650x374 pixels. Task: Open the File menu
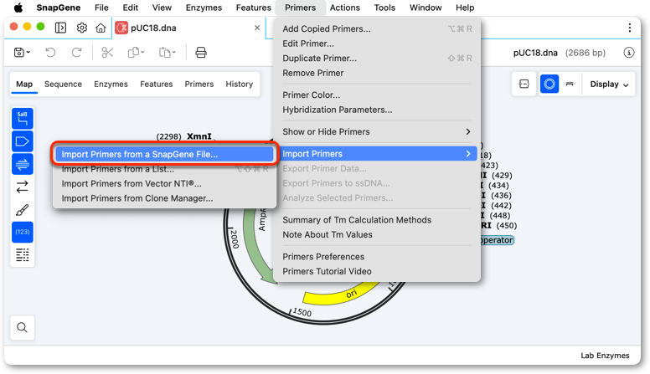101,8
